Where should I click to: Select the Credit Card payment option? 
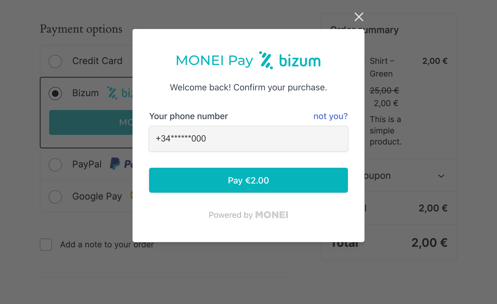coord(55,61)
